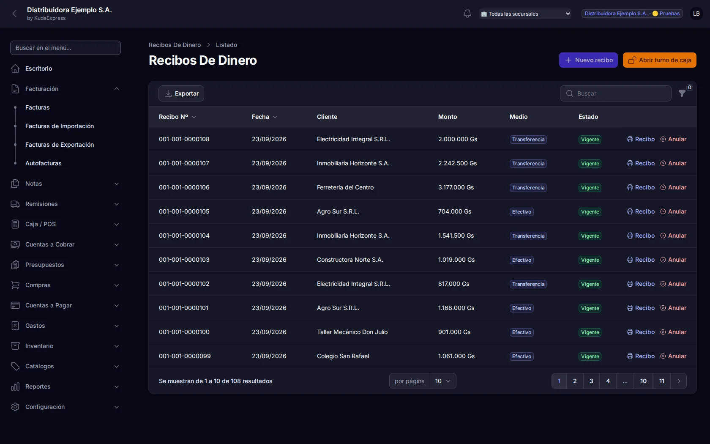
Task: Export the receipts list
Action: 181,93
